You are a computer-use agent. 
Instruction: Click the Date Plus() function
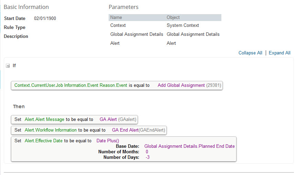(108, 141)
